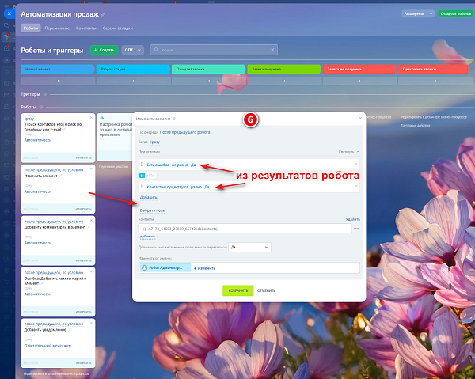Open the Расширения dropdown arrow
Screen dimensions: 475x379
pyautogui.click(x=431, y=14)
